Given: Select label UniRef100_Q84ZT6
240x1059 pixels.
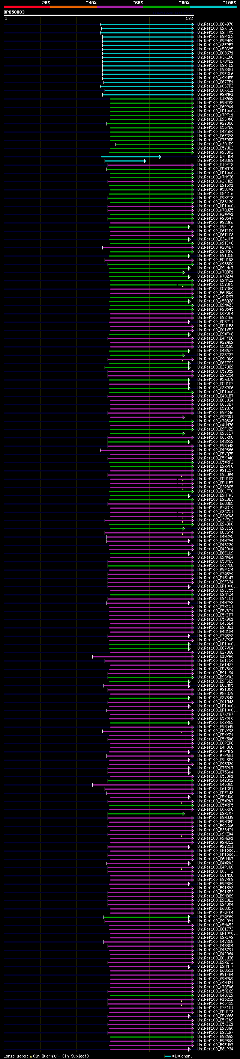Looking at the screenshot, I should (x=215, y=193).
